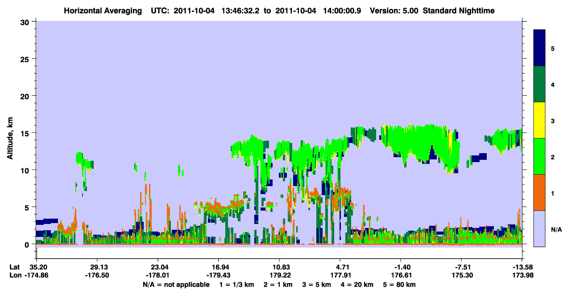Screen dimensions: 580x297
Task: Click the 'Lat' row label
Action: click(15, 267)
